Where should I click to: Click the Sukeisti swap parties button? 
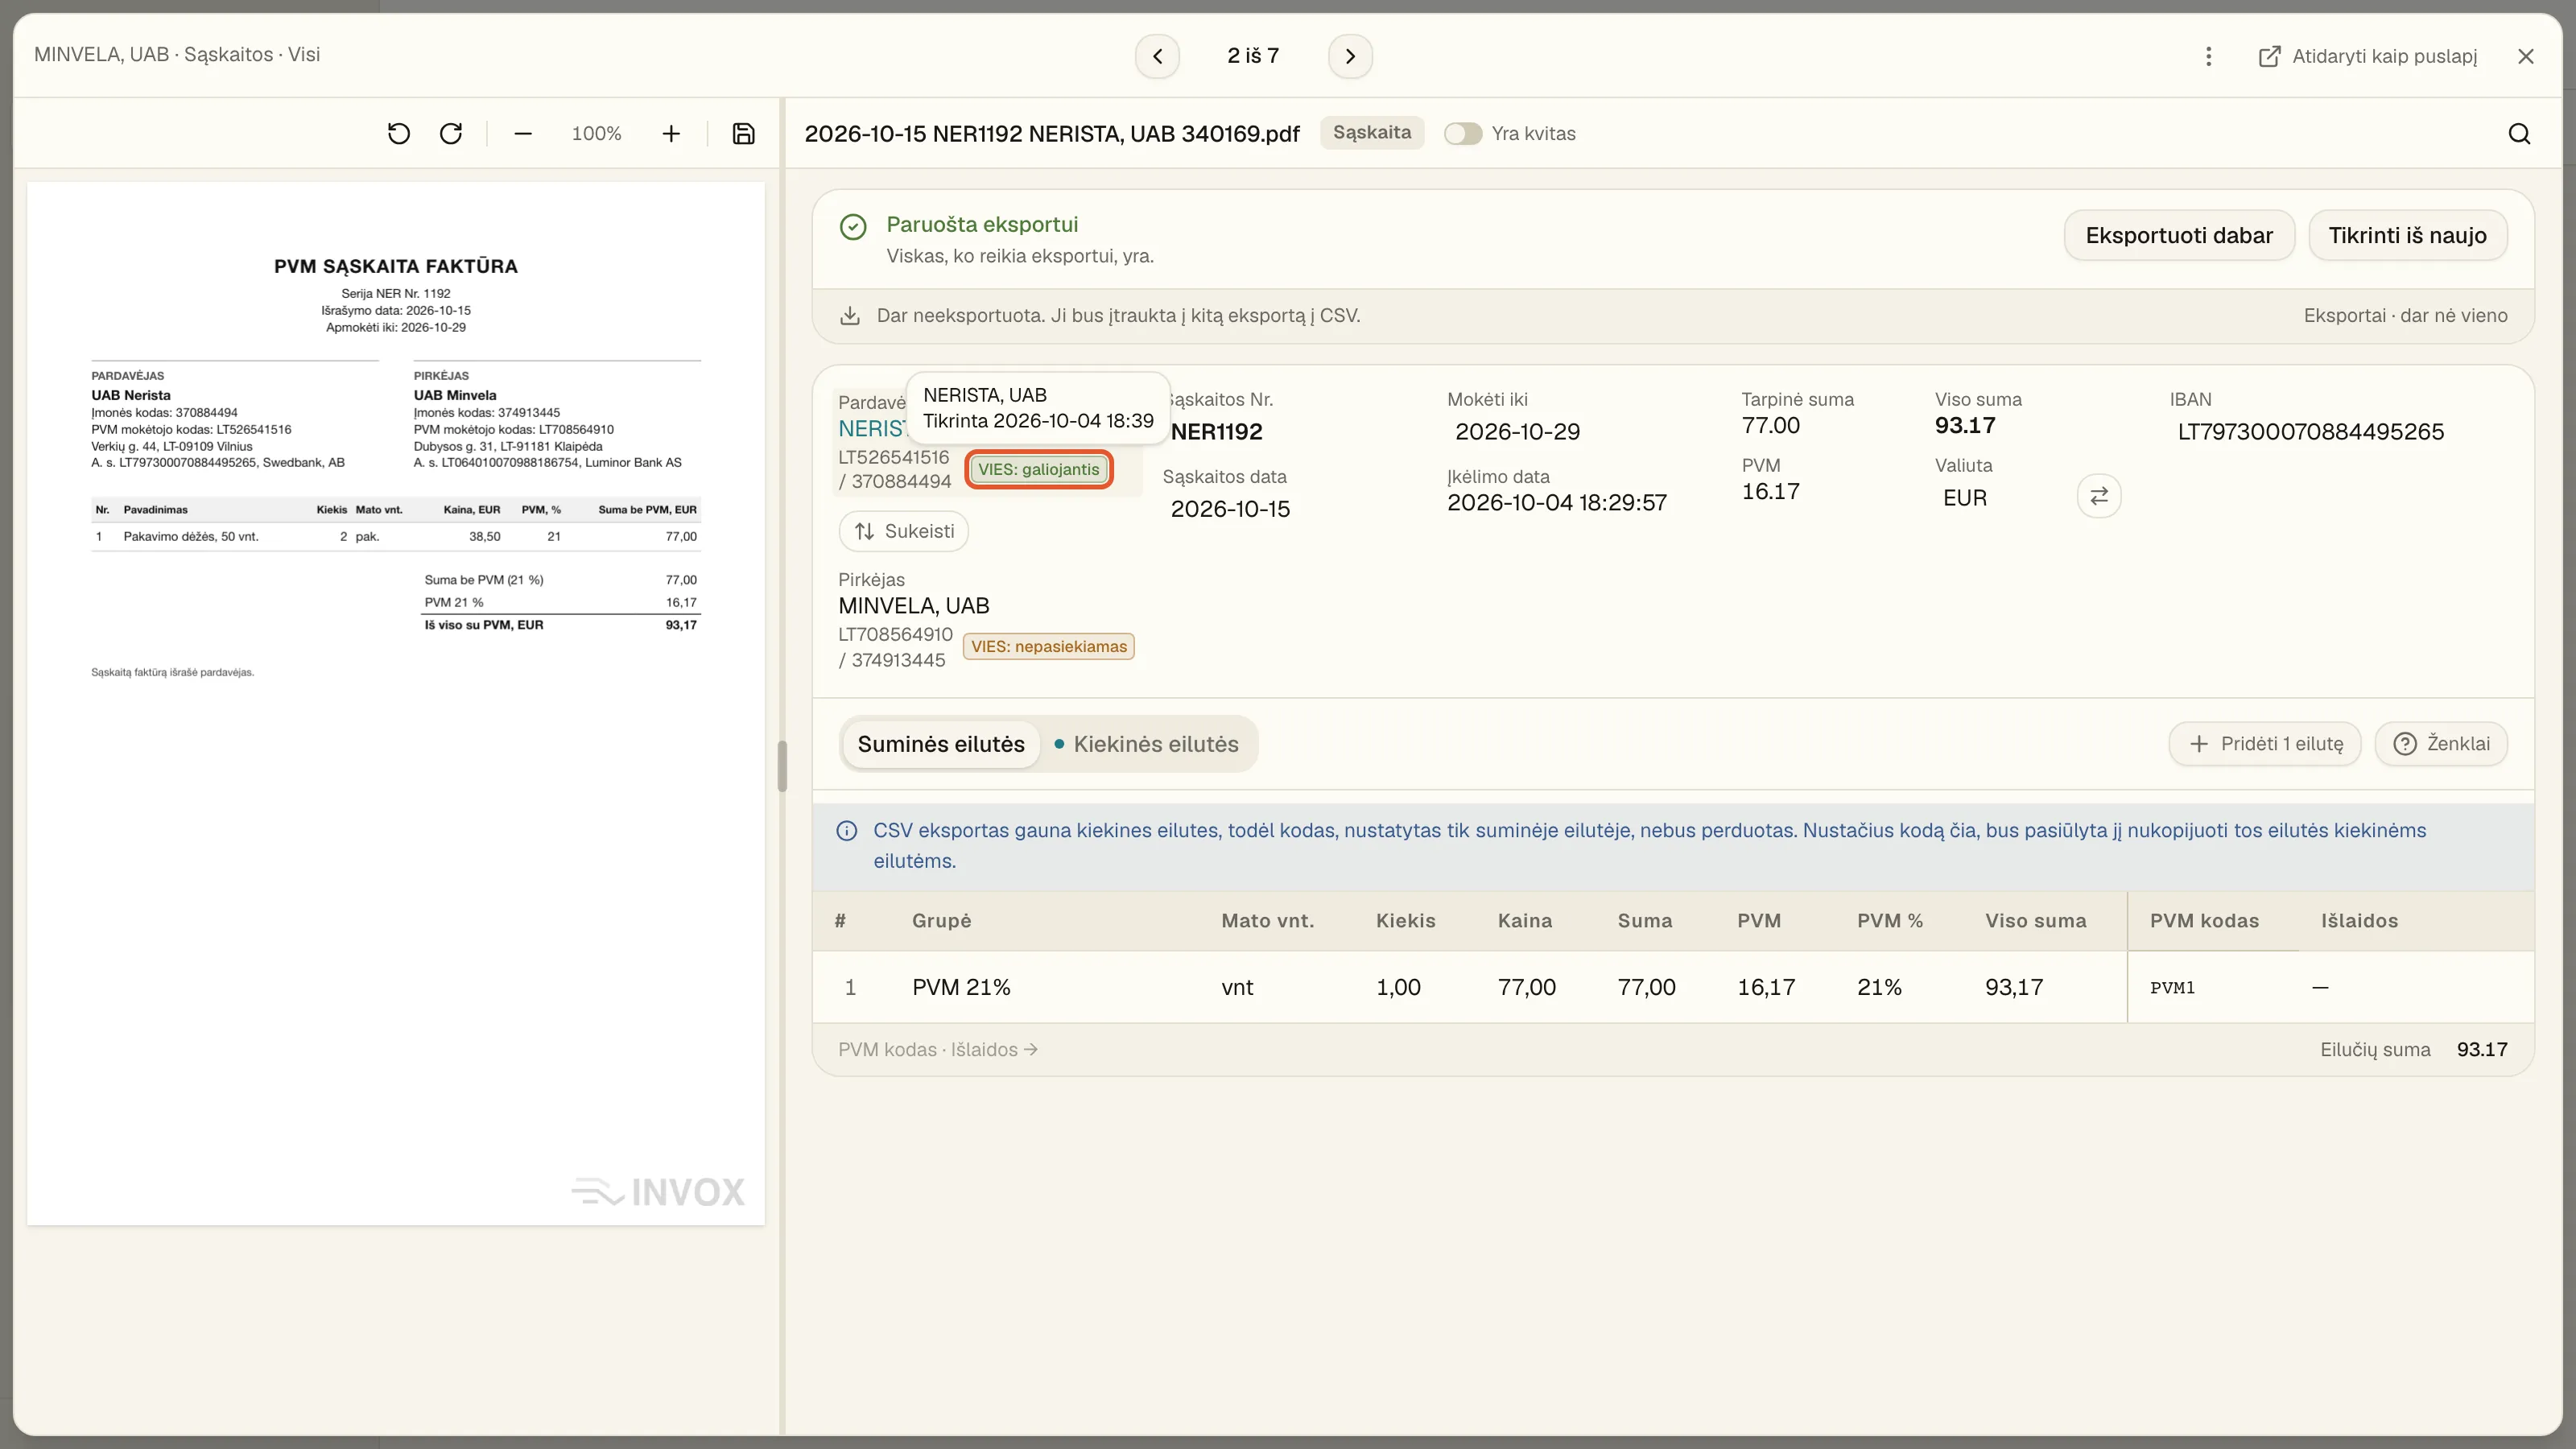click(904, 531)
